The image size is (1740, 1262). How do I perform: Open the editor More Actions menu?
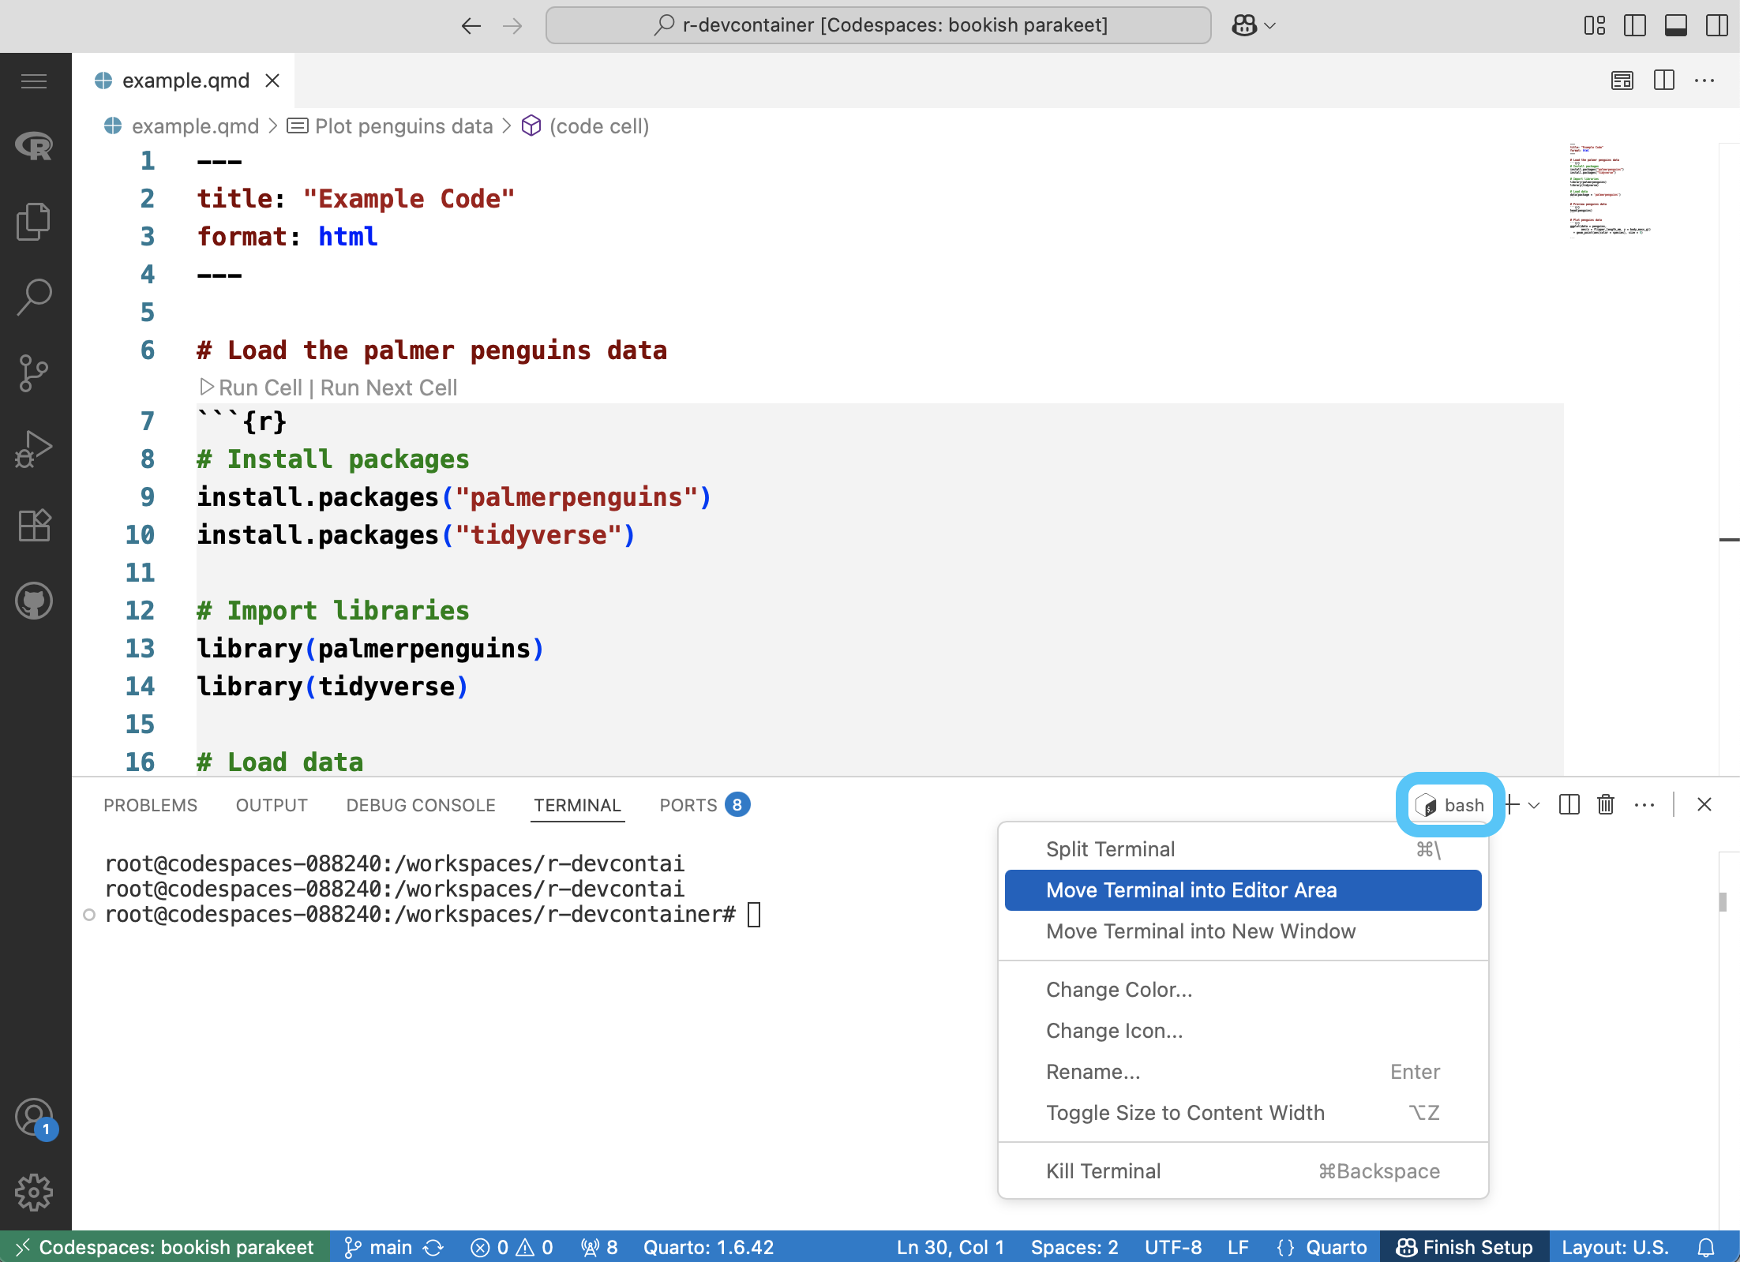(1704, 81)
